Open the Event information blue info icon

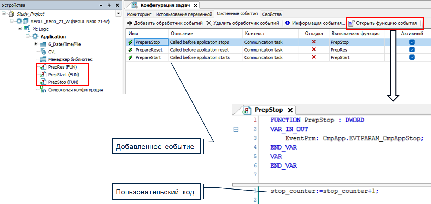coord(288,23)
